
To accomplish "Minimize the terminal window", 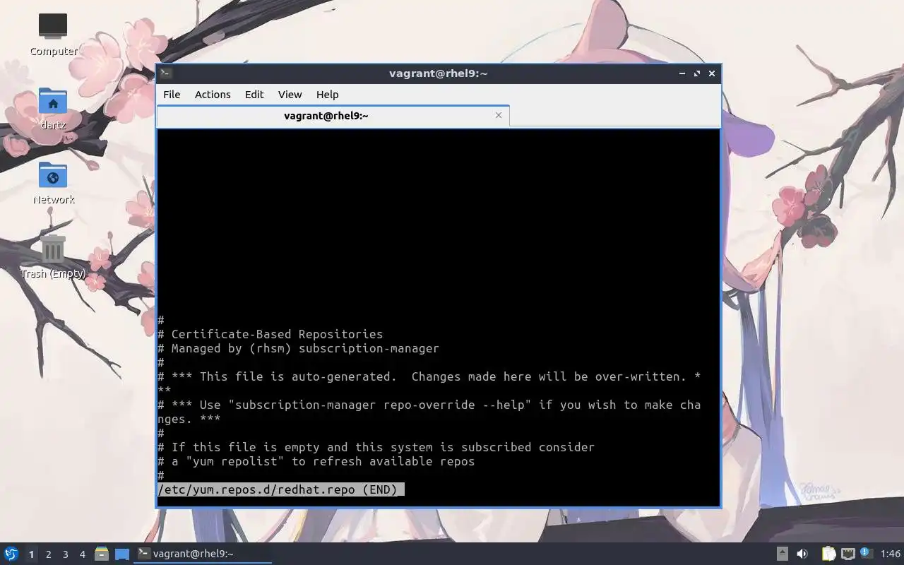I will click(682, 73).
